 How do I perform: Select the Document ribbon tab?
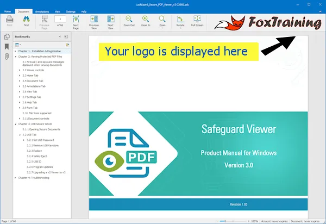pos(23,11)
